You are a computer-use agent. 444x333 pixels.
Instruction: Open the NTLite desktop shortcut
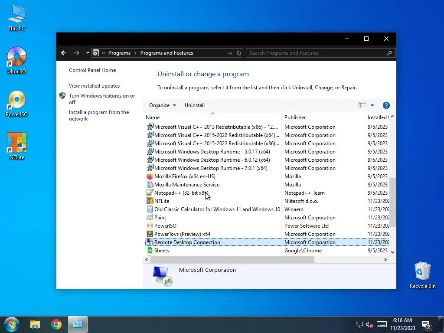pyautogui.click(x=17, y=146)
